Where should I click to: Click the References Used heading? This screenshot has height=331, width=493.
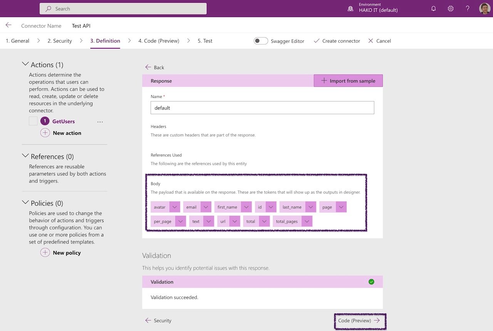click(166, 155)
